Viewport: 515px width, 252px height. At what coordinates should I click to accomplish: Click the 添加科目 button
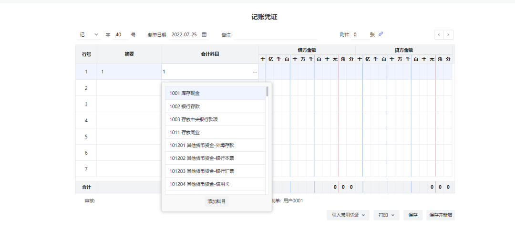216,201
